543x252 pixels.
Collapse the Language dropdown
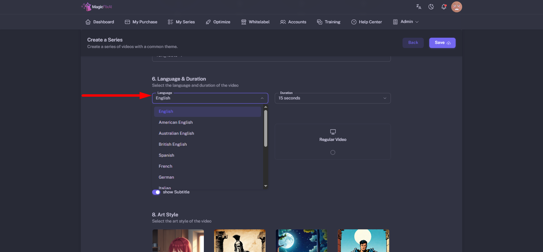point(262,98)
